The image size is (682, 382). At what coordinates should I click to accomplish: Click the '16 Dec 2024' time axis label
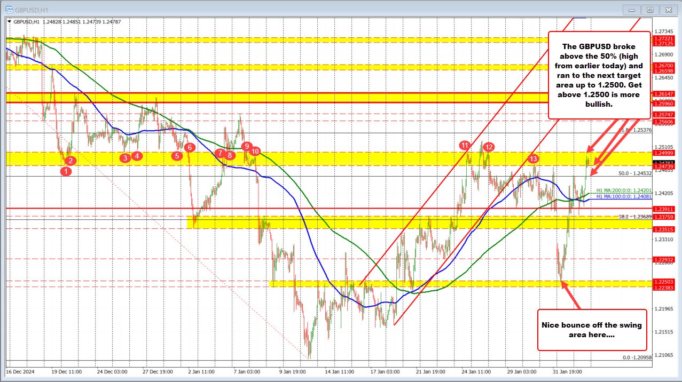21,372
